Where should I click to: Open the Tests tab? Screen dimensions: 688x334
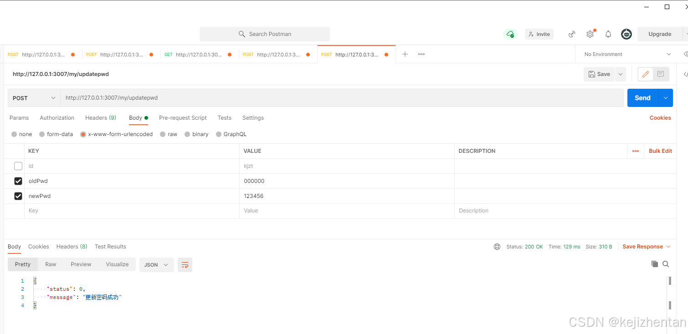pos(225,118)
